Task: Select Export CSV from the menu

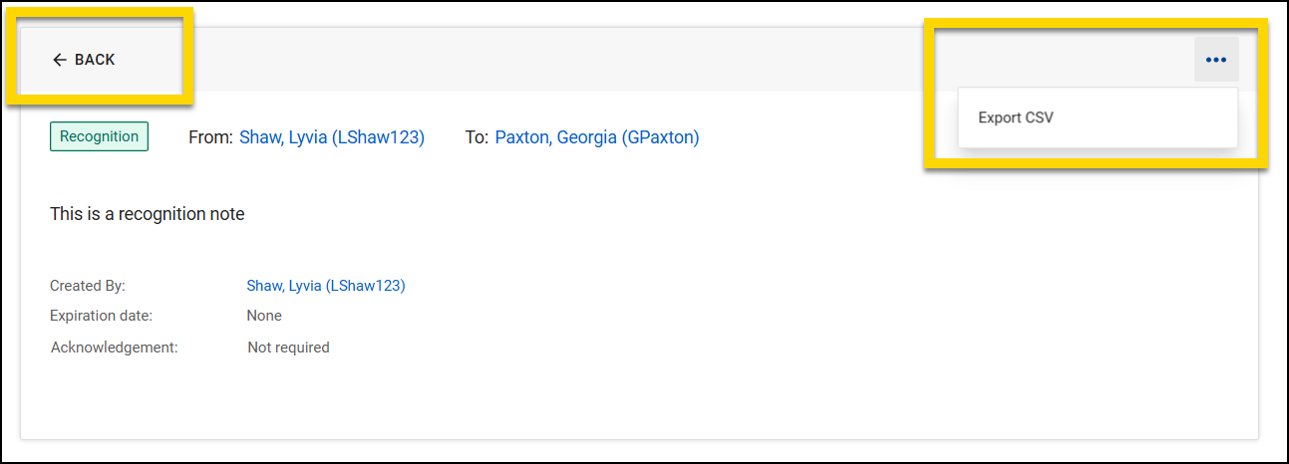Action: [x=1016, y=117]
